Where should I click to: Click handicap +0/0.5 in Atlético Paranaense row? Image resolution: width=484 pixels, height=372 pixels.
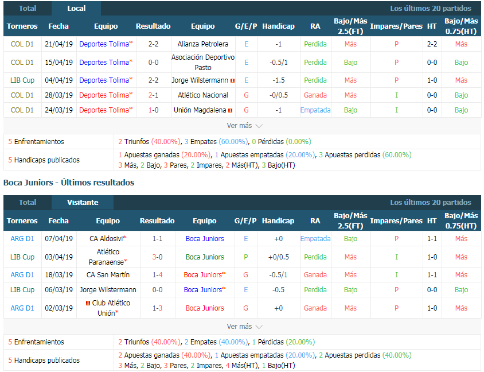coord(279,257)
